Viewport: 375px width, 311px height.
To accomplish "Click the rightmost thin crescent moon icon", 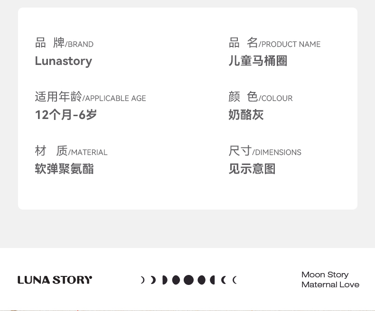I will tap(234, 280).
